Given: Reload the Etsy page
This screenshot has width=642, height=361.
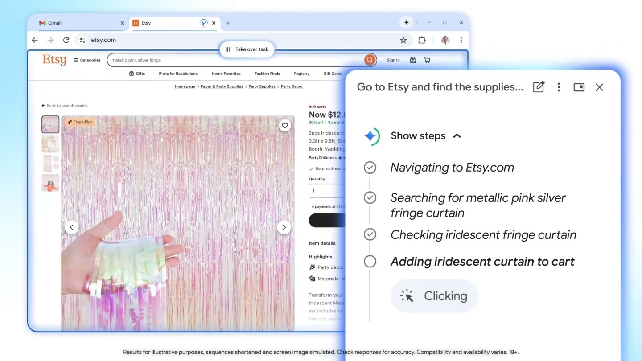Looking at the screenshot, I should tap(66, 40).
